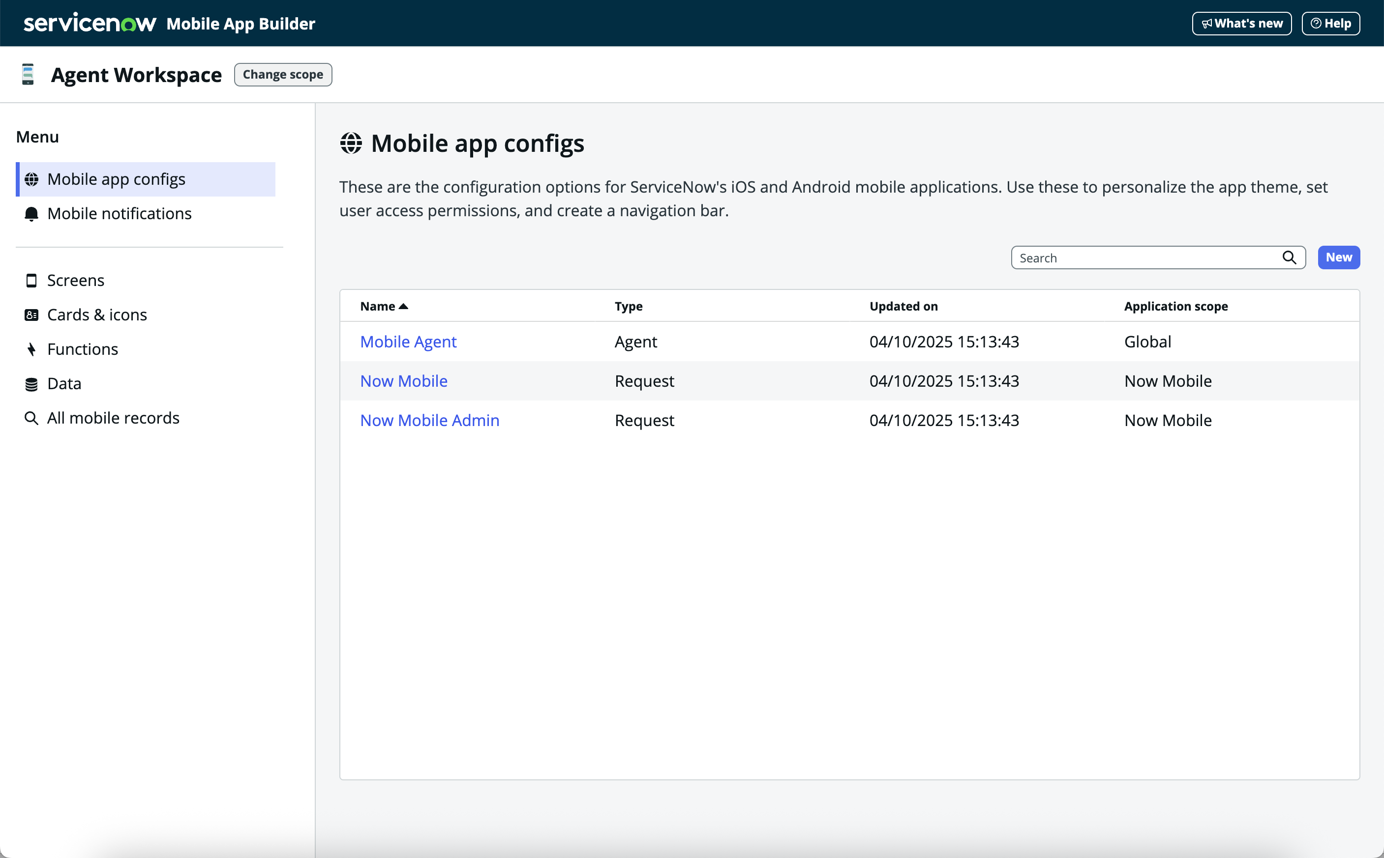This screenshot has width=1384, height=858.
Task: Click the updated date in Now Mobile row
Action: [944, 381]
